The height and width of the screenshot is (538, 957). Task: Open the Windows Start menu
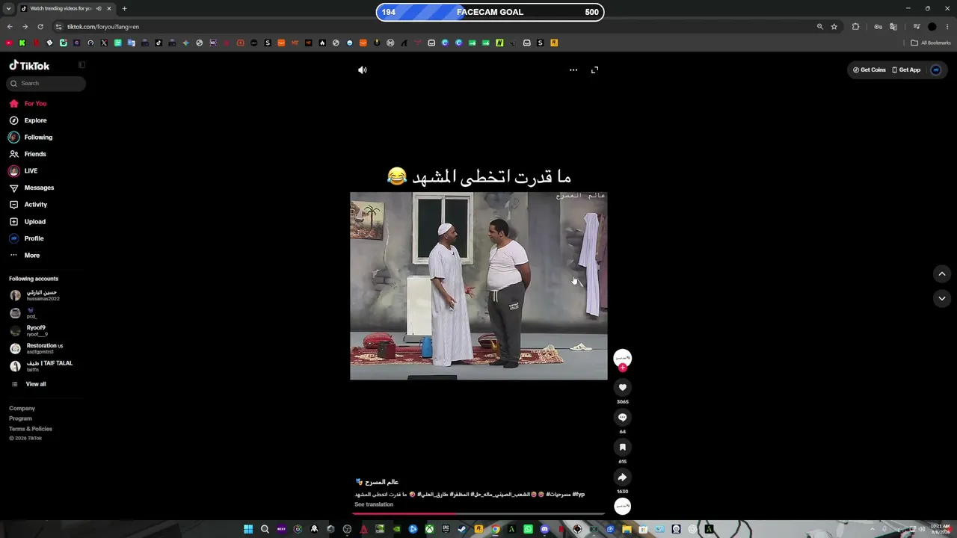(x=248, y=529)
